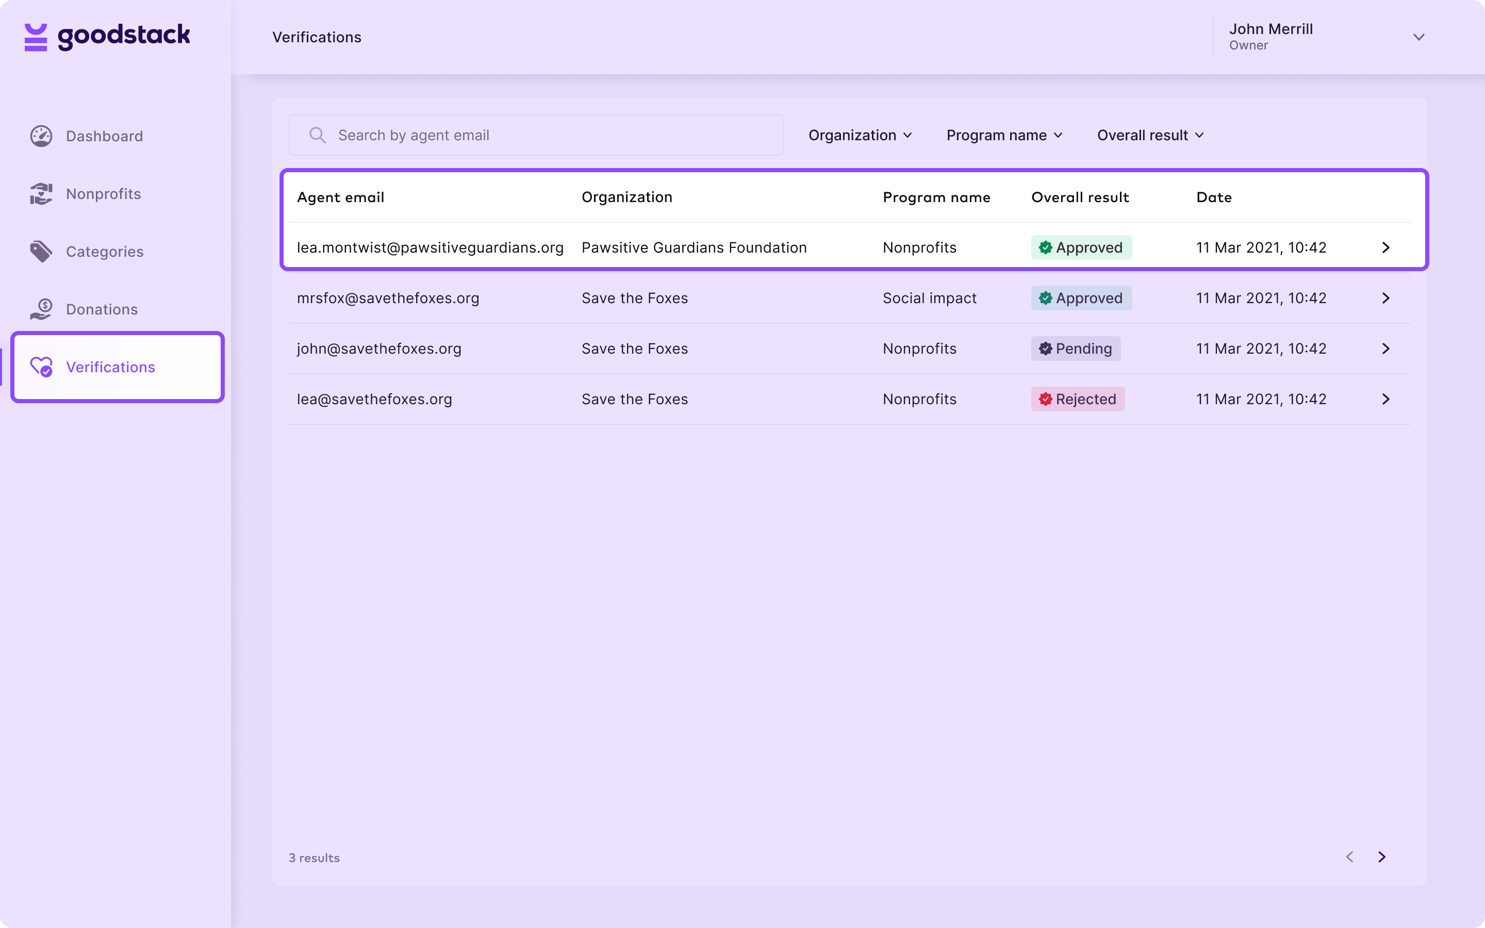The width and height of the screenshot is (1485, 928).
Task: Click email lea.montwist@pawsitiveguardians.org
Action: [430, 247]
